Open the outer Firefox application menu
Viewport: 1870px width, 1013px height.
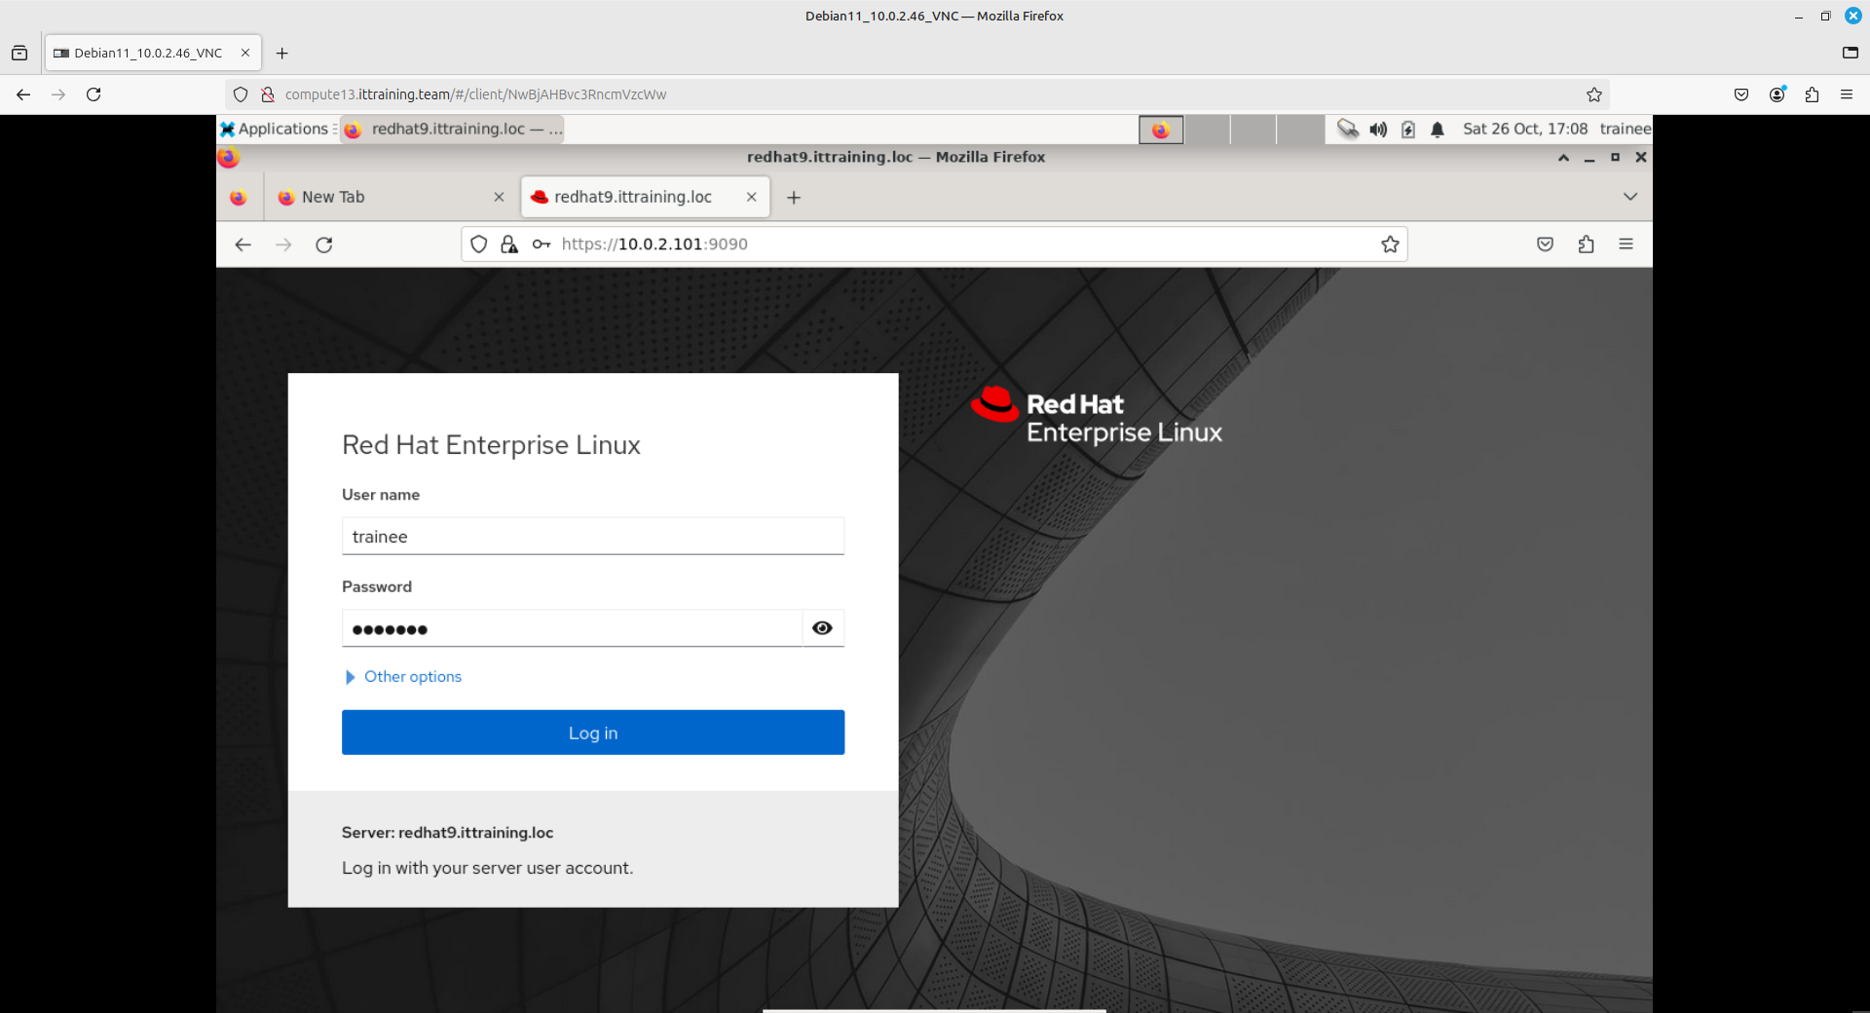coord(1847,94)
